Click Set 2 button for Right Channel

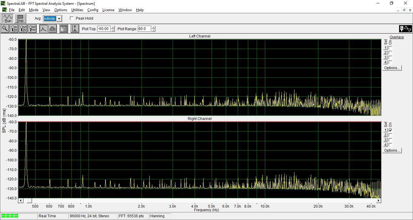(385, 135)
